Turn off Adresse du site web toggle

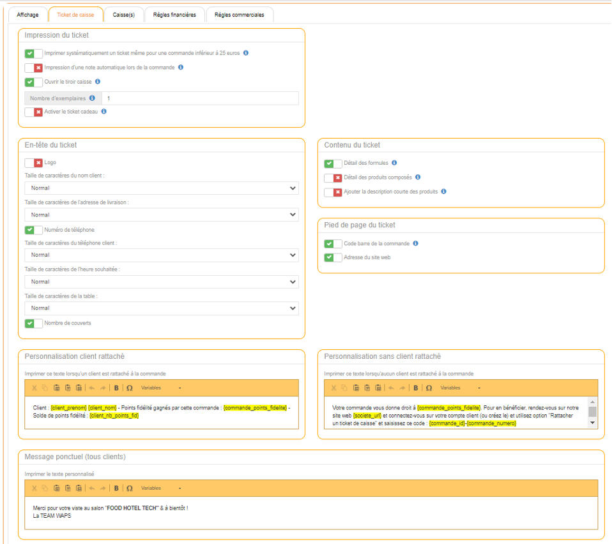(333, 257)
